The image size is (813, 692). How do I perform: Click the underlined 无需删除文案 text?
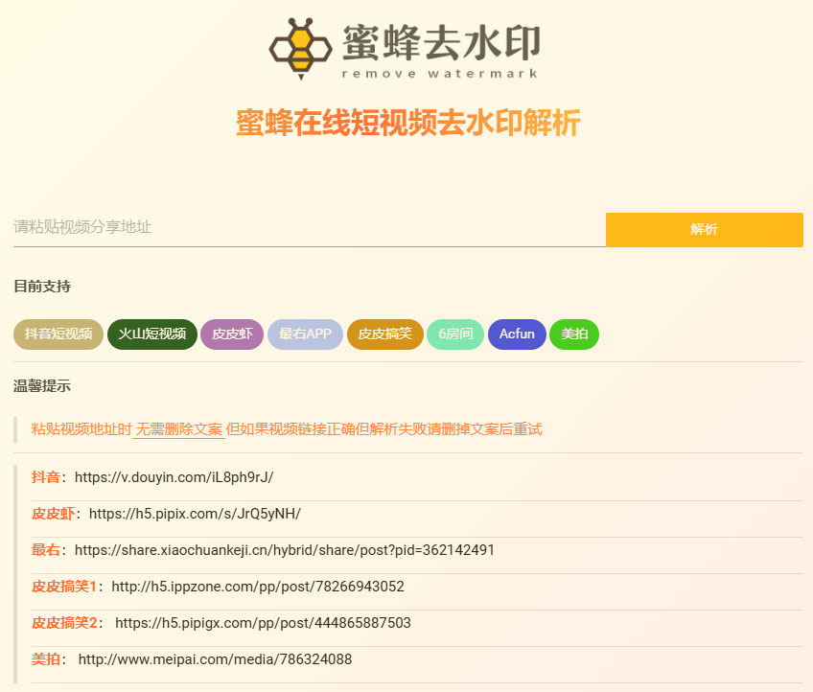pyautogui.click(x=179, y=429)
